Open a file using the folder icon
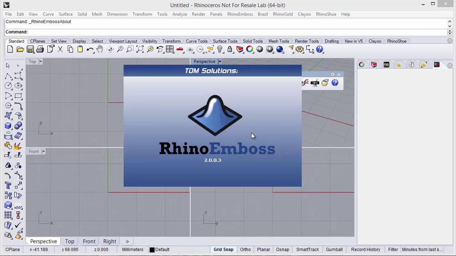 [x=20, y=49]
